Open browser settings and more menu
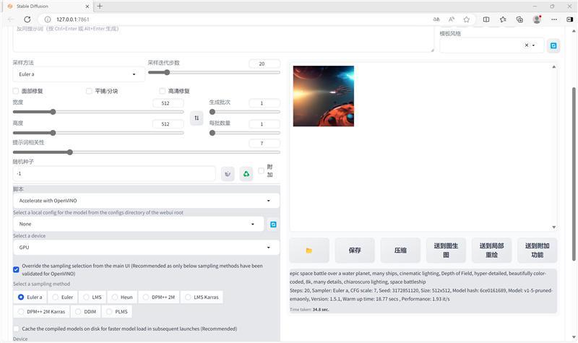The height and width of the screenshot is (343, 578). point(554,19)
